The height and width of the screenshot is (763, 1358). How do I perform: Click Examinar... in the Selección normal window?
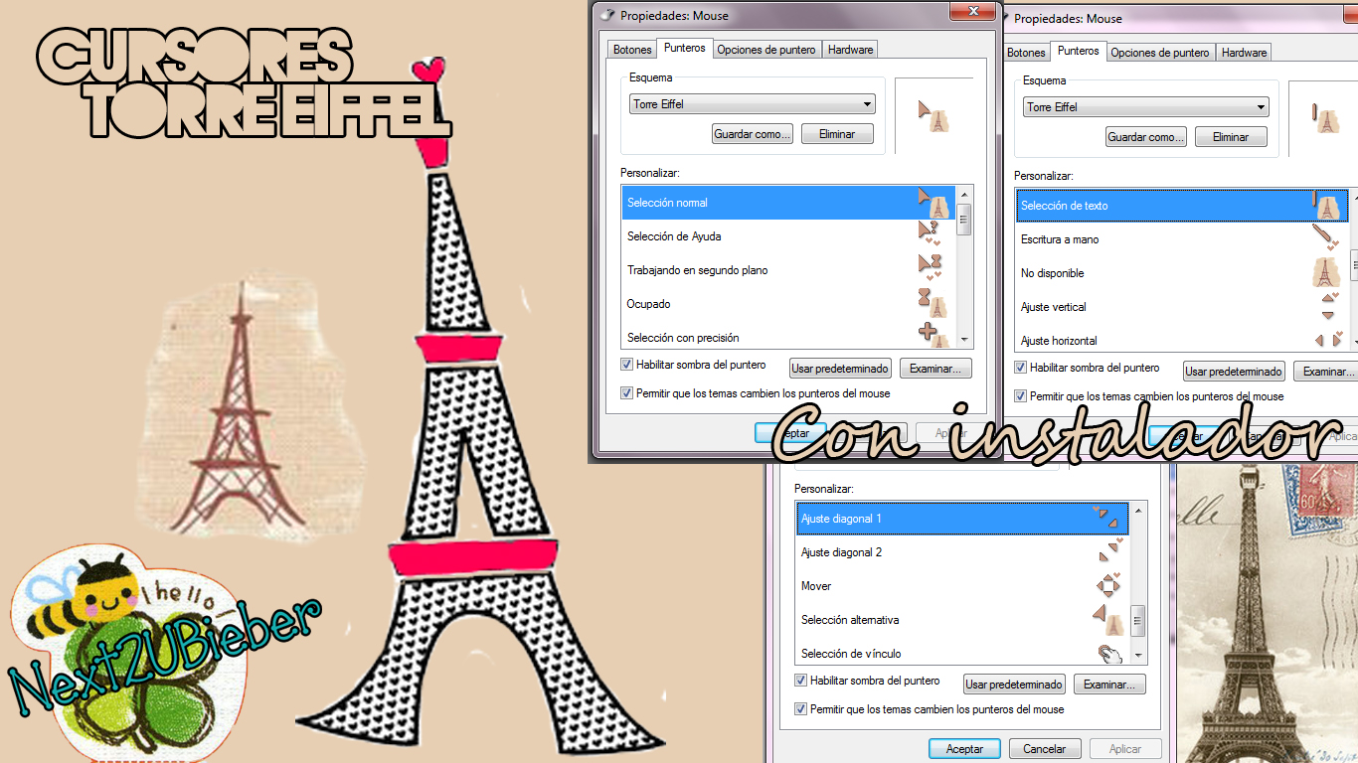tap(935, 369)
